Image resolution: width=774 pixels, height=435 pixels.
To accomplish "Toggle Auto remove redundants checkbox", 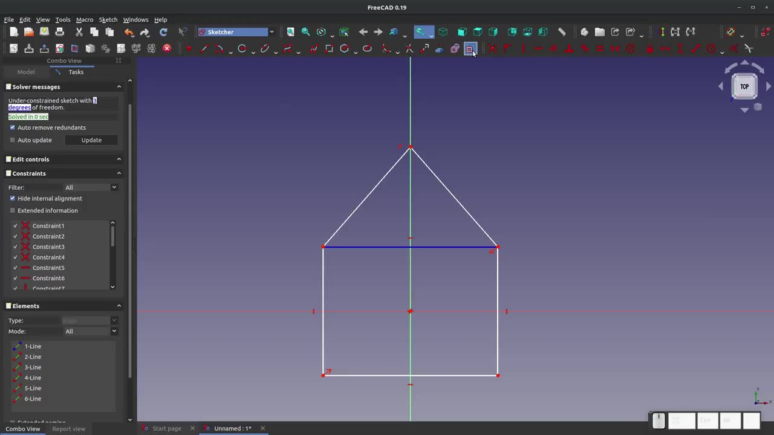I will point(12,127).
